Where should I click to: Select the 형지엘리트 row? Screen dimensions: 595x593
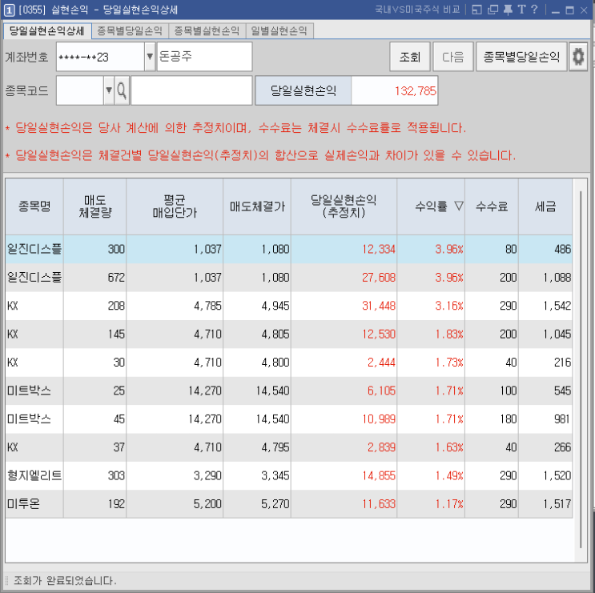(289, 475)
